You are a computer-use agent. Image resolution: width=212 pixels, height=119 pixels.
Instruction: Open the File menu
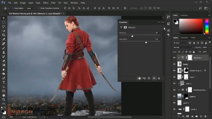point(10,3)
